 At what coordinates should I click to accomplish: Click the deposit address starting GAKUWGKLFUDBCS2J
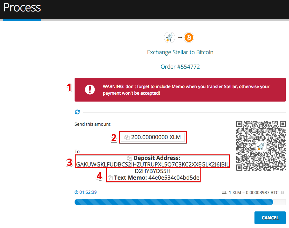click(153, 164)
